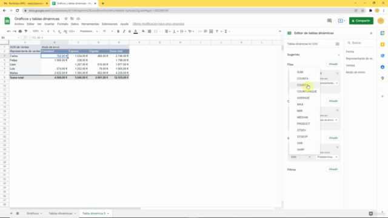Insert a link from the toolbar

199,31
